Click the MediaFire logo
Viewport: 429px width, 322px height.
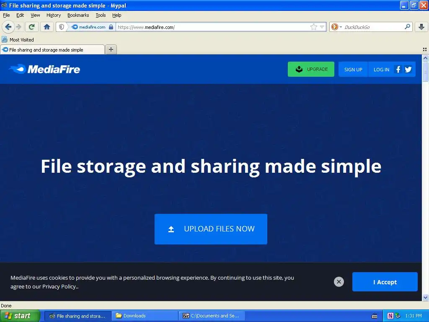click(x=44, y=69)
